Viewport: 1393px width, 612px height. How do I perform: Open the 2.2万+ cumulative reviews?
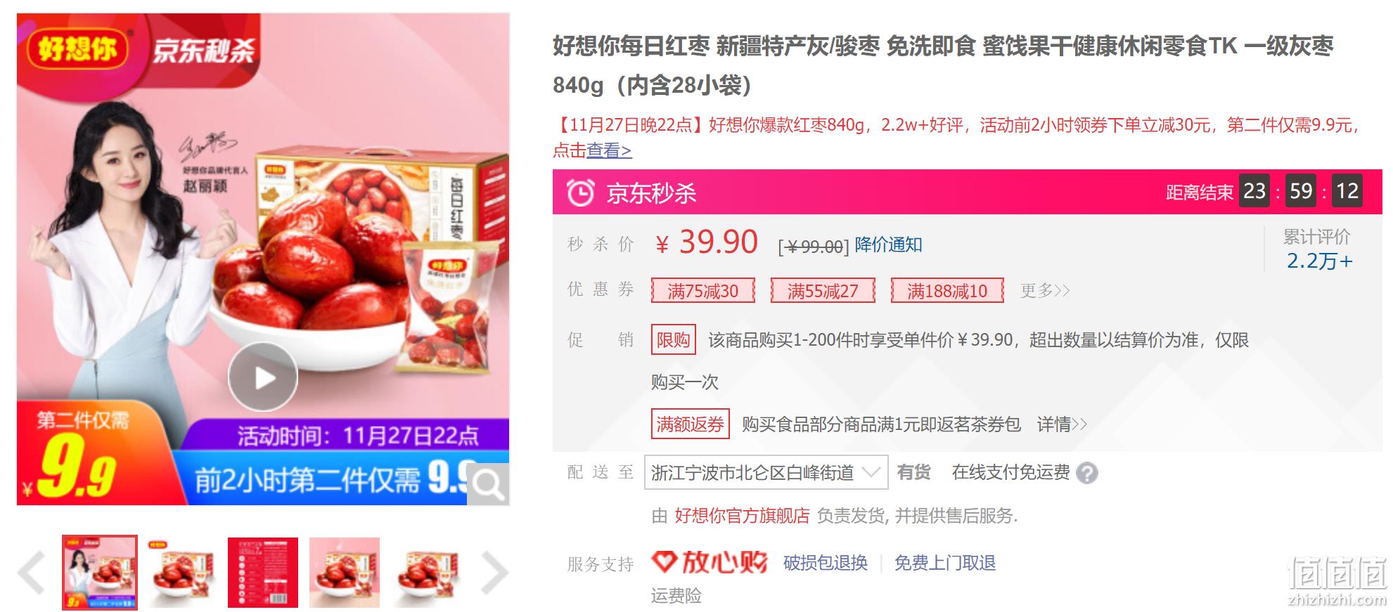(x=1319, y=261)
